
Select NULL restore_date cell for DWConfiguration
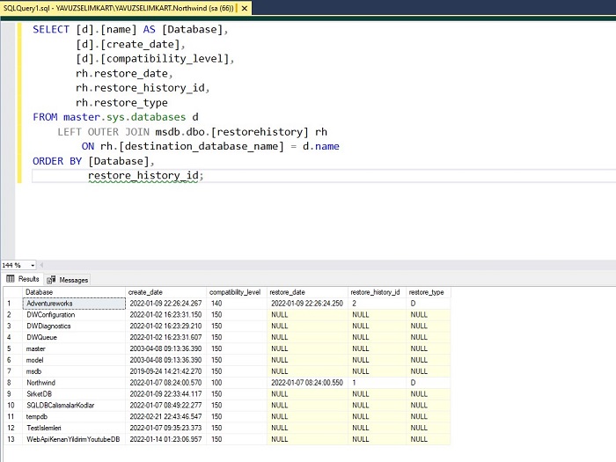[x=307, y=315]
